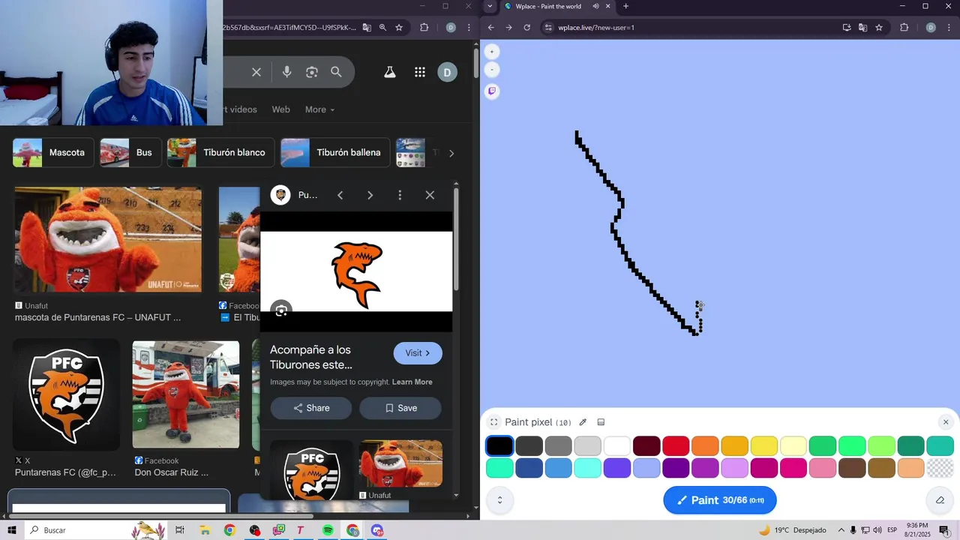960x540 pixels.
Task: Open a new tab in Wplace window
Action: (x=625, y=6)
